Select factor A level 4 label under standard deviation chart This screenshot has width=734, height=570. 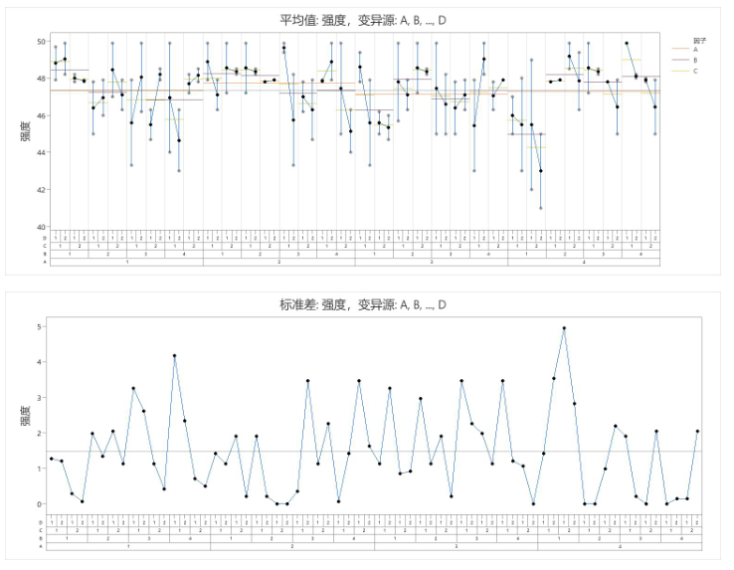pyautogui.click(x=622, y=547)
